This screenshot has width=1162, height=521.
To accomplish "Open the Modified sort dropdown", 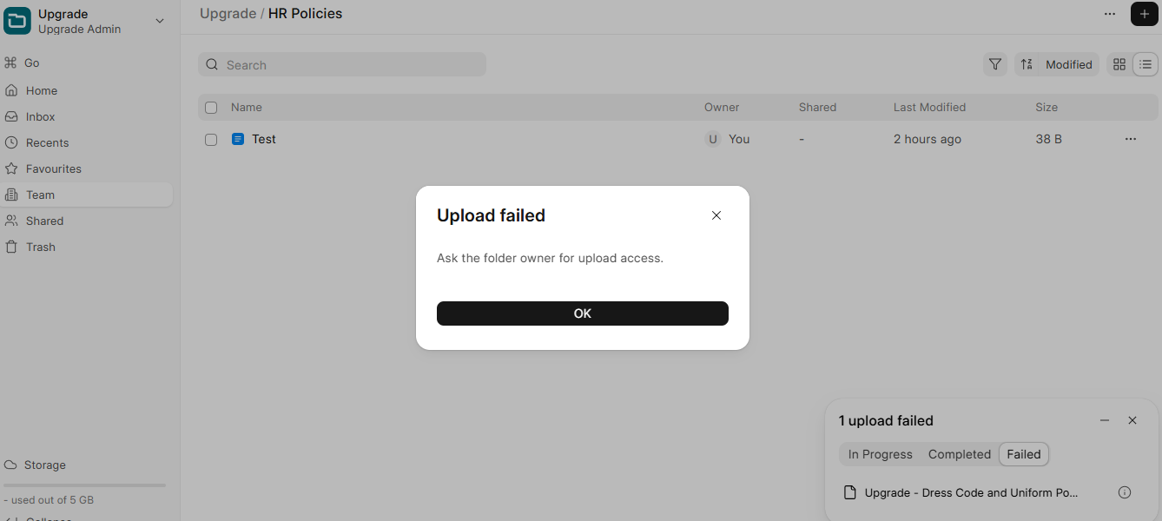I will (1068, 64).
